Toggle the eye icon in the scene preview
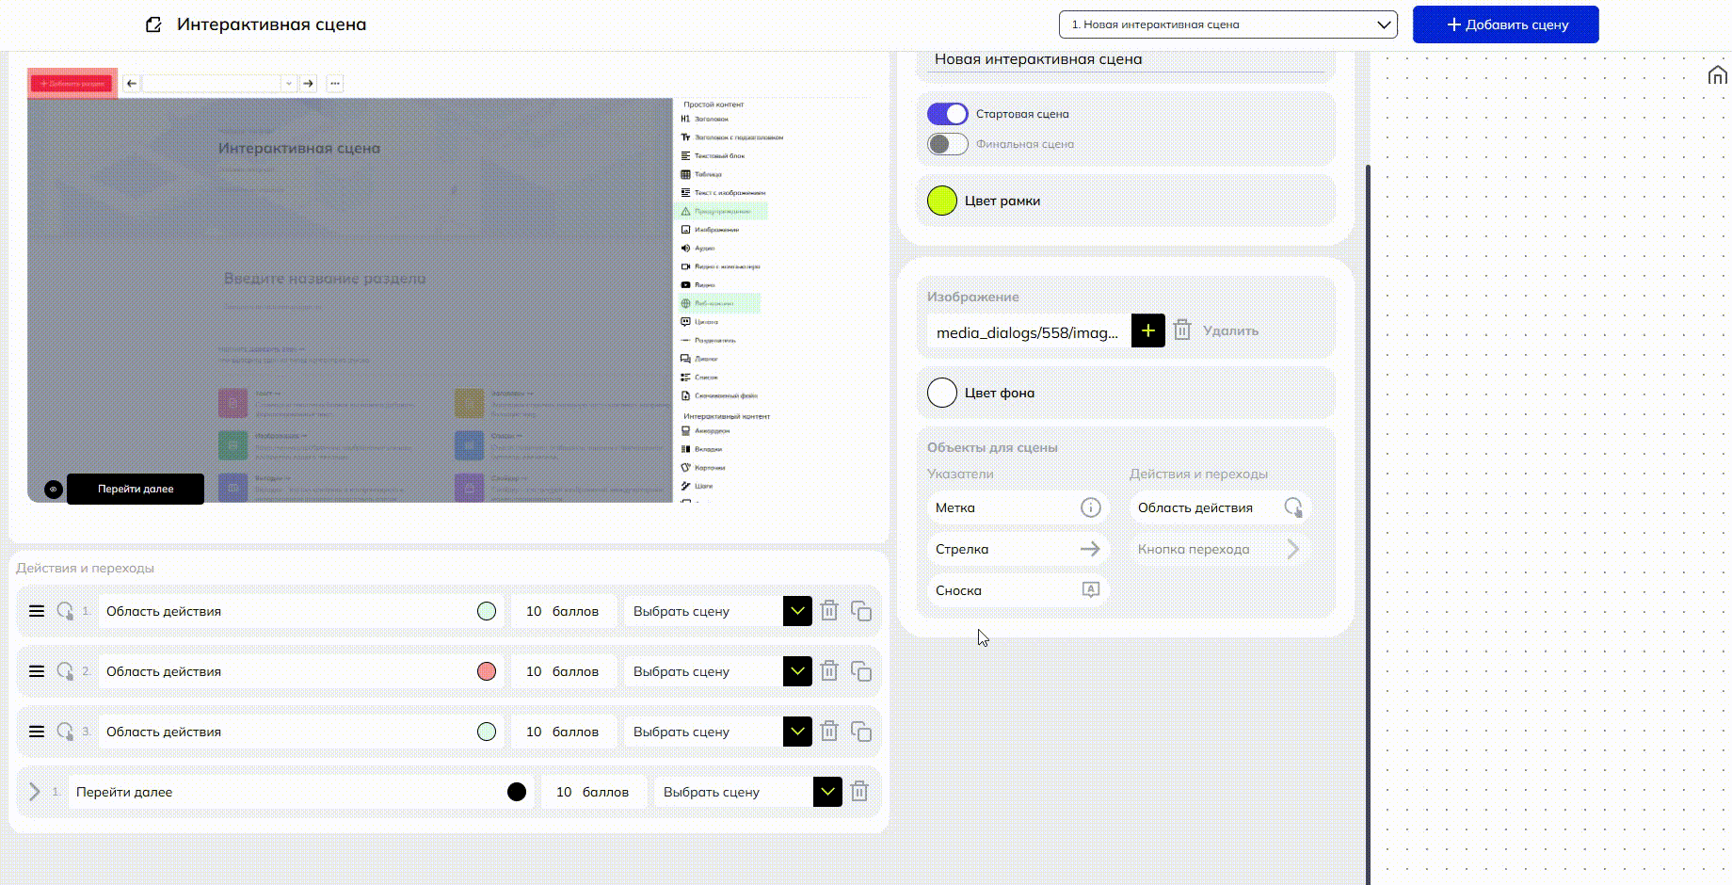The height and width of the screenshot is (885, 1732). 54,490
